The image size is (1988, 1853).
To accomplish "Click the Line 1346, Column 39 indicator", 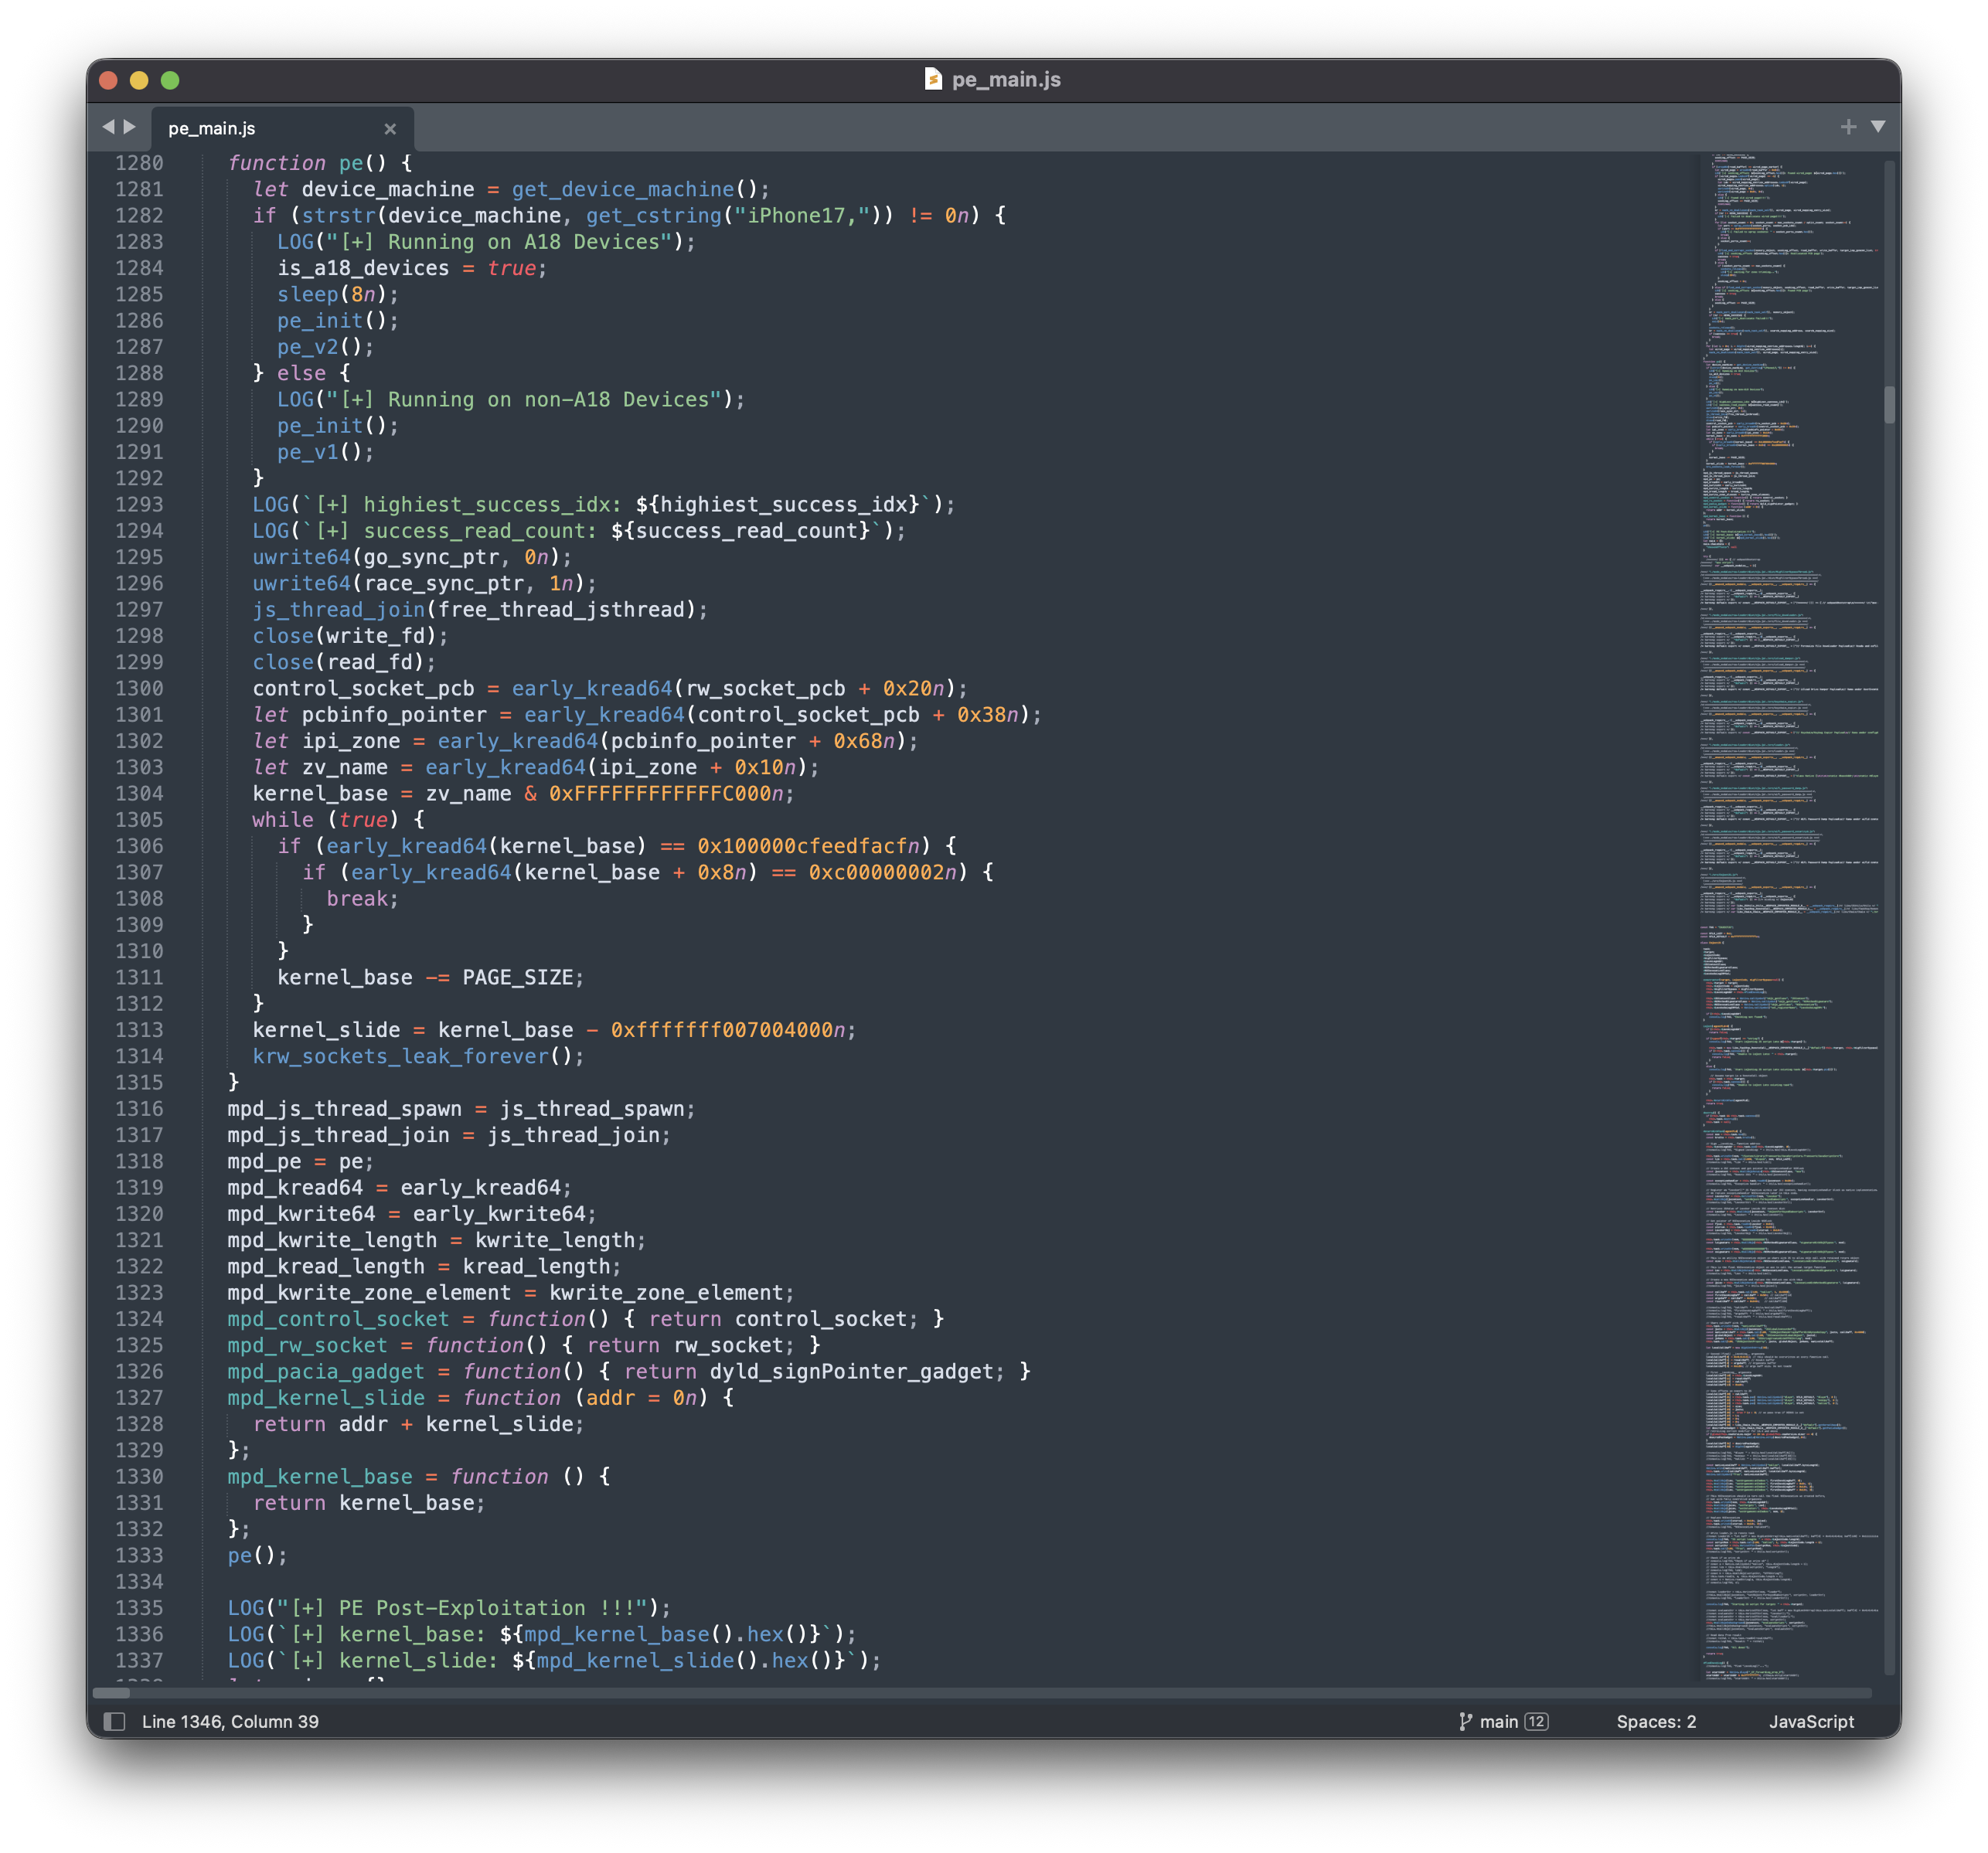I will (x=230, y=1721).
